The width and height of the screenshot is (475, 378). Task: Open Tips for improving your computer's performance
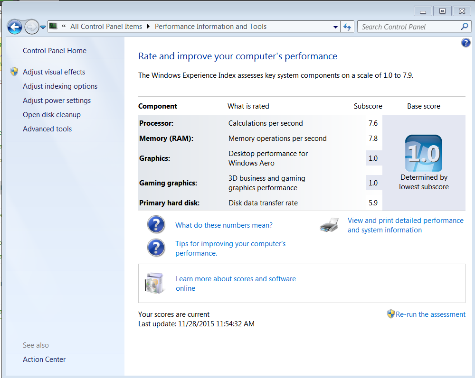point(230,248)
